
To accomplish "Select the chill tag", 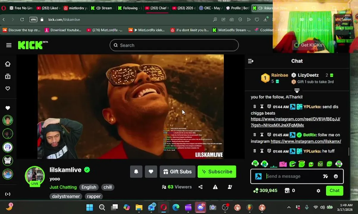I will coord(108,187).
